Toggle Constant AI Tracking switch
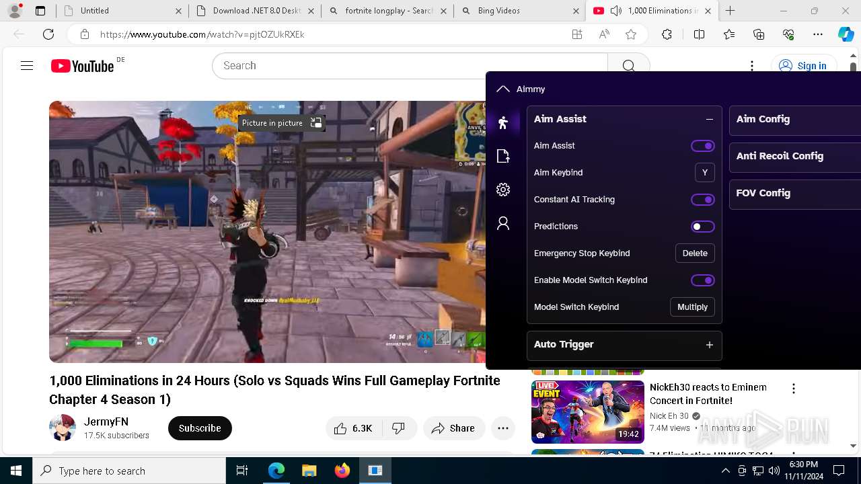Screen dimensions: 861x484 (x=702, y=200)
